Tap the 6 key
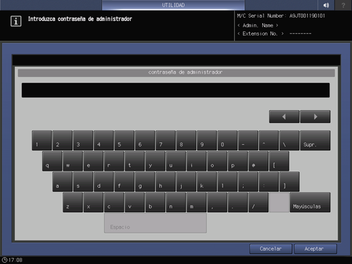The width and height of the screenshot is (352, 264). (x=145, y=140)
